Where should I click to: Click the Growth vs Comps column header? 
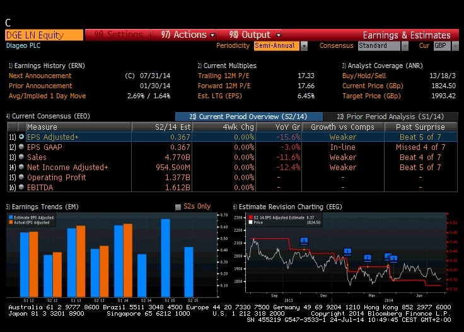343,127
